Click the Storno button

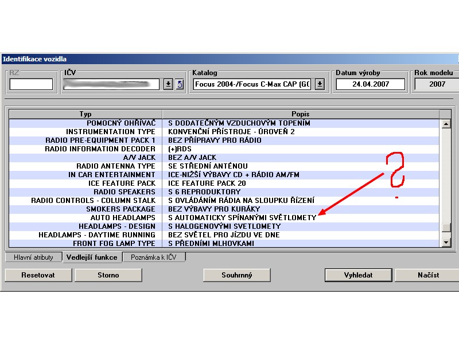tap(108, 275)
